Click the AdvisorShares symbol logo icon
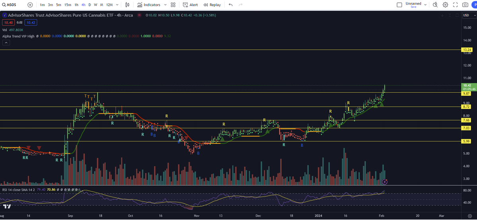 coord(4,15)
